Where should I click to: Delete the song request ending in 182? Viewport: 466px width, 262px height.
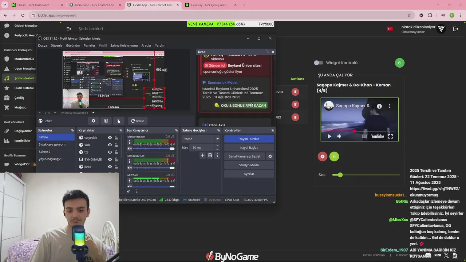click(295, 117)
